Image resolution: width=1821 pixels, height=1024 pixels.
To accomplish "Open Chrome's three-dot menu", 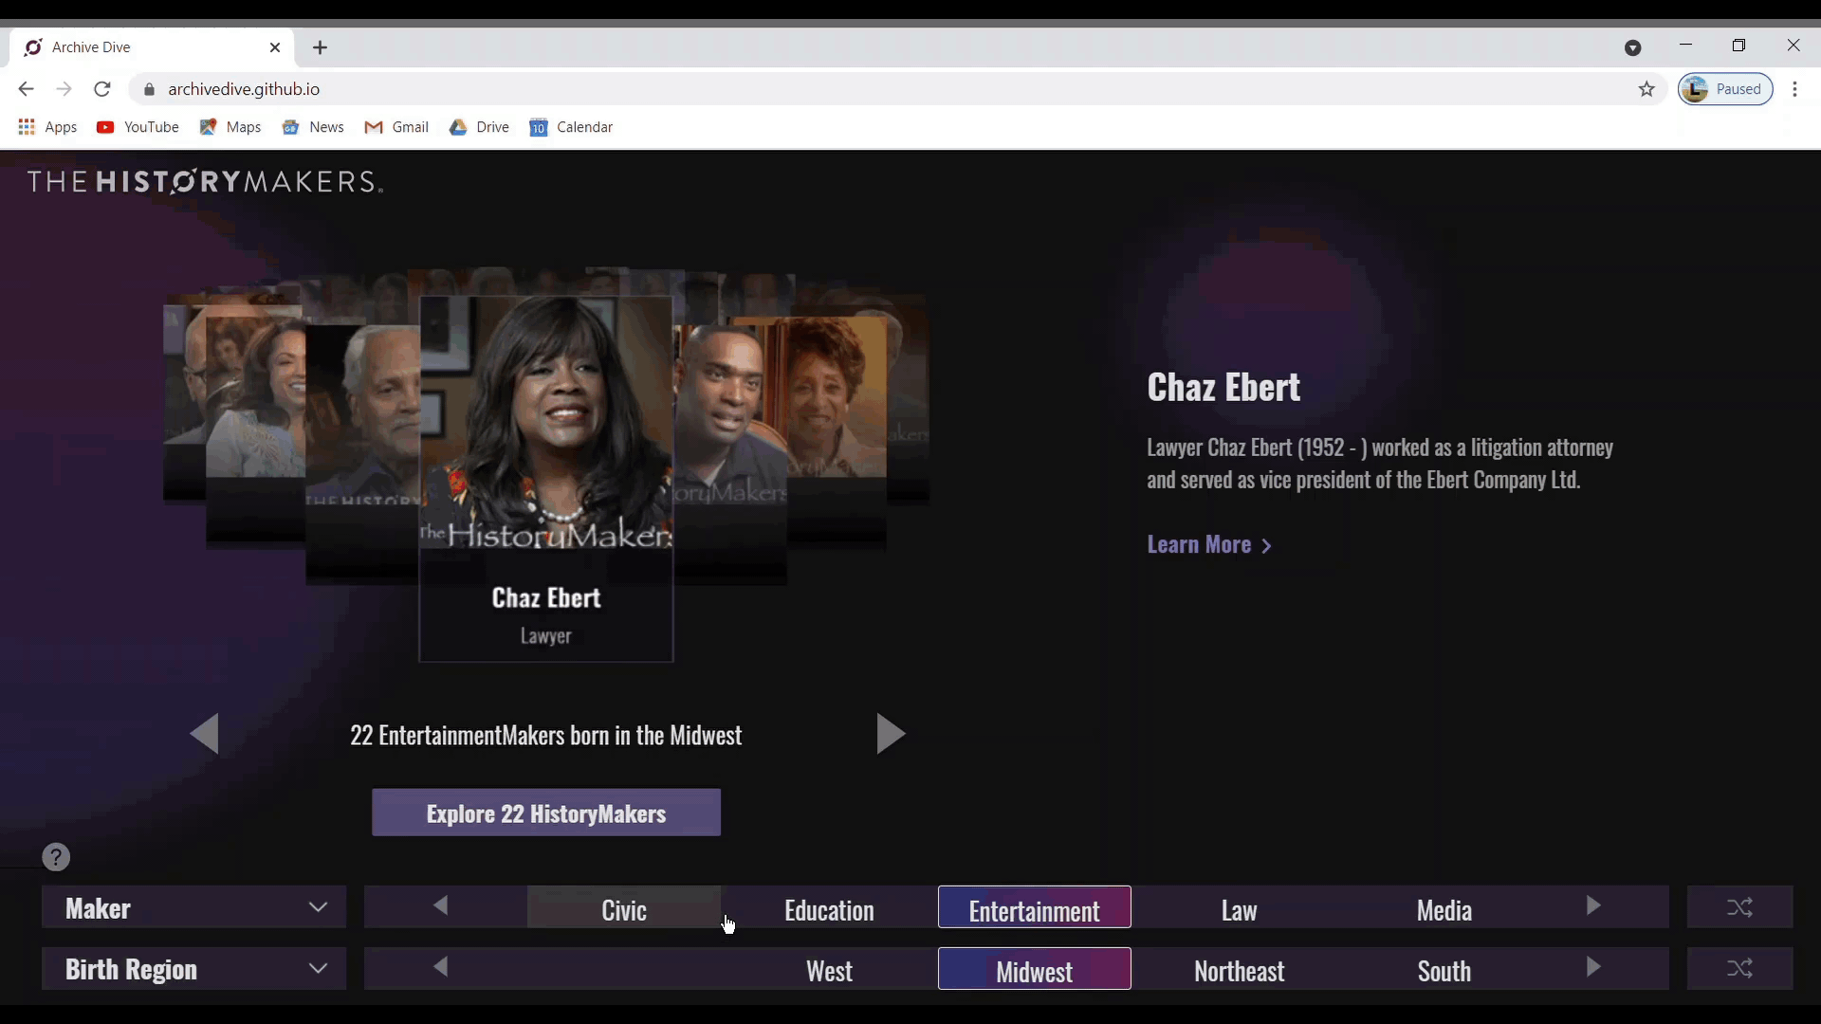I will tap(1794, 89).
